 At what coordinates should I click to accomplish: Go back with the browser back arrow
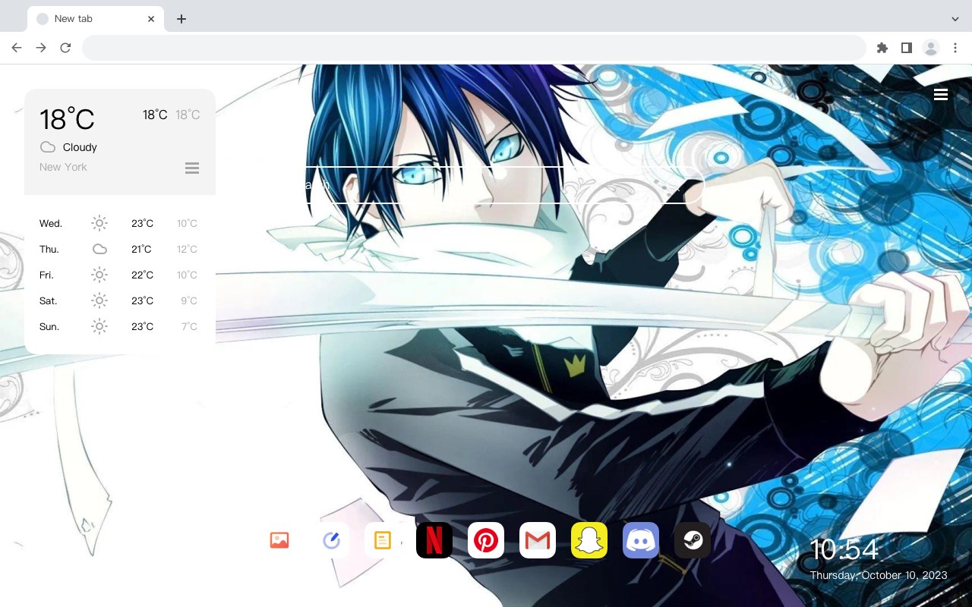[17, 48]
